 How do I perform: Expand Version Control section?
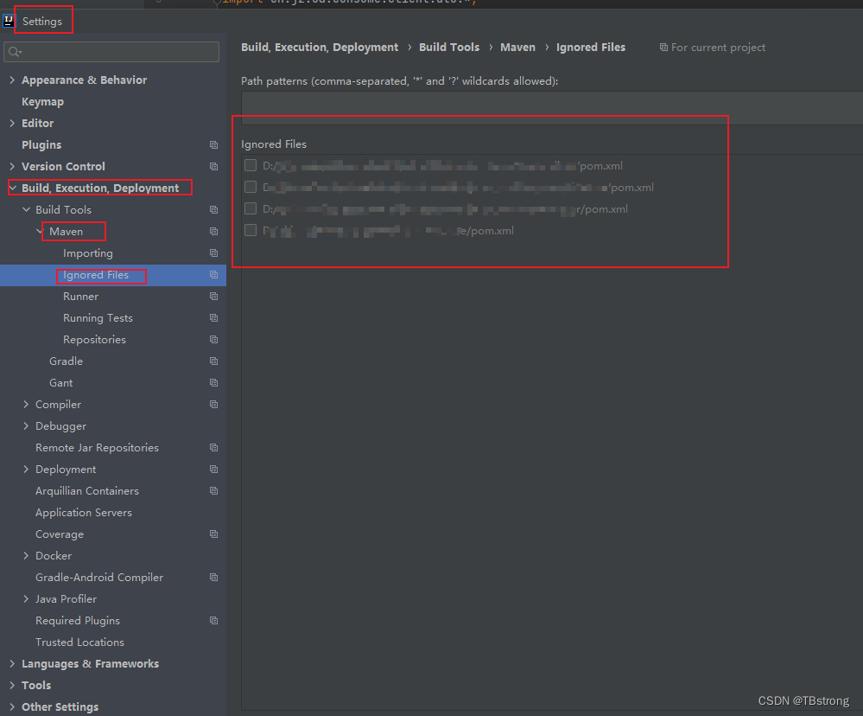tap(12, 166)
